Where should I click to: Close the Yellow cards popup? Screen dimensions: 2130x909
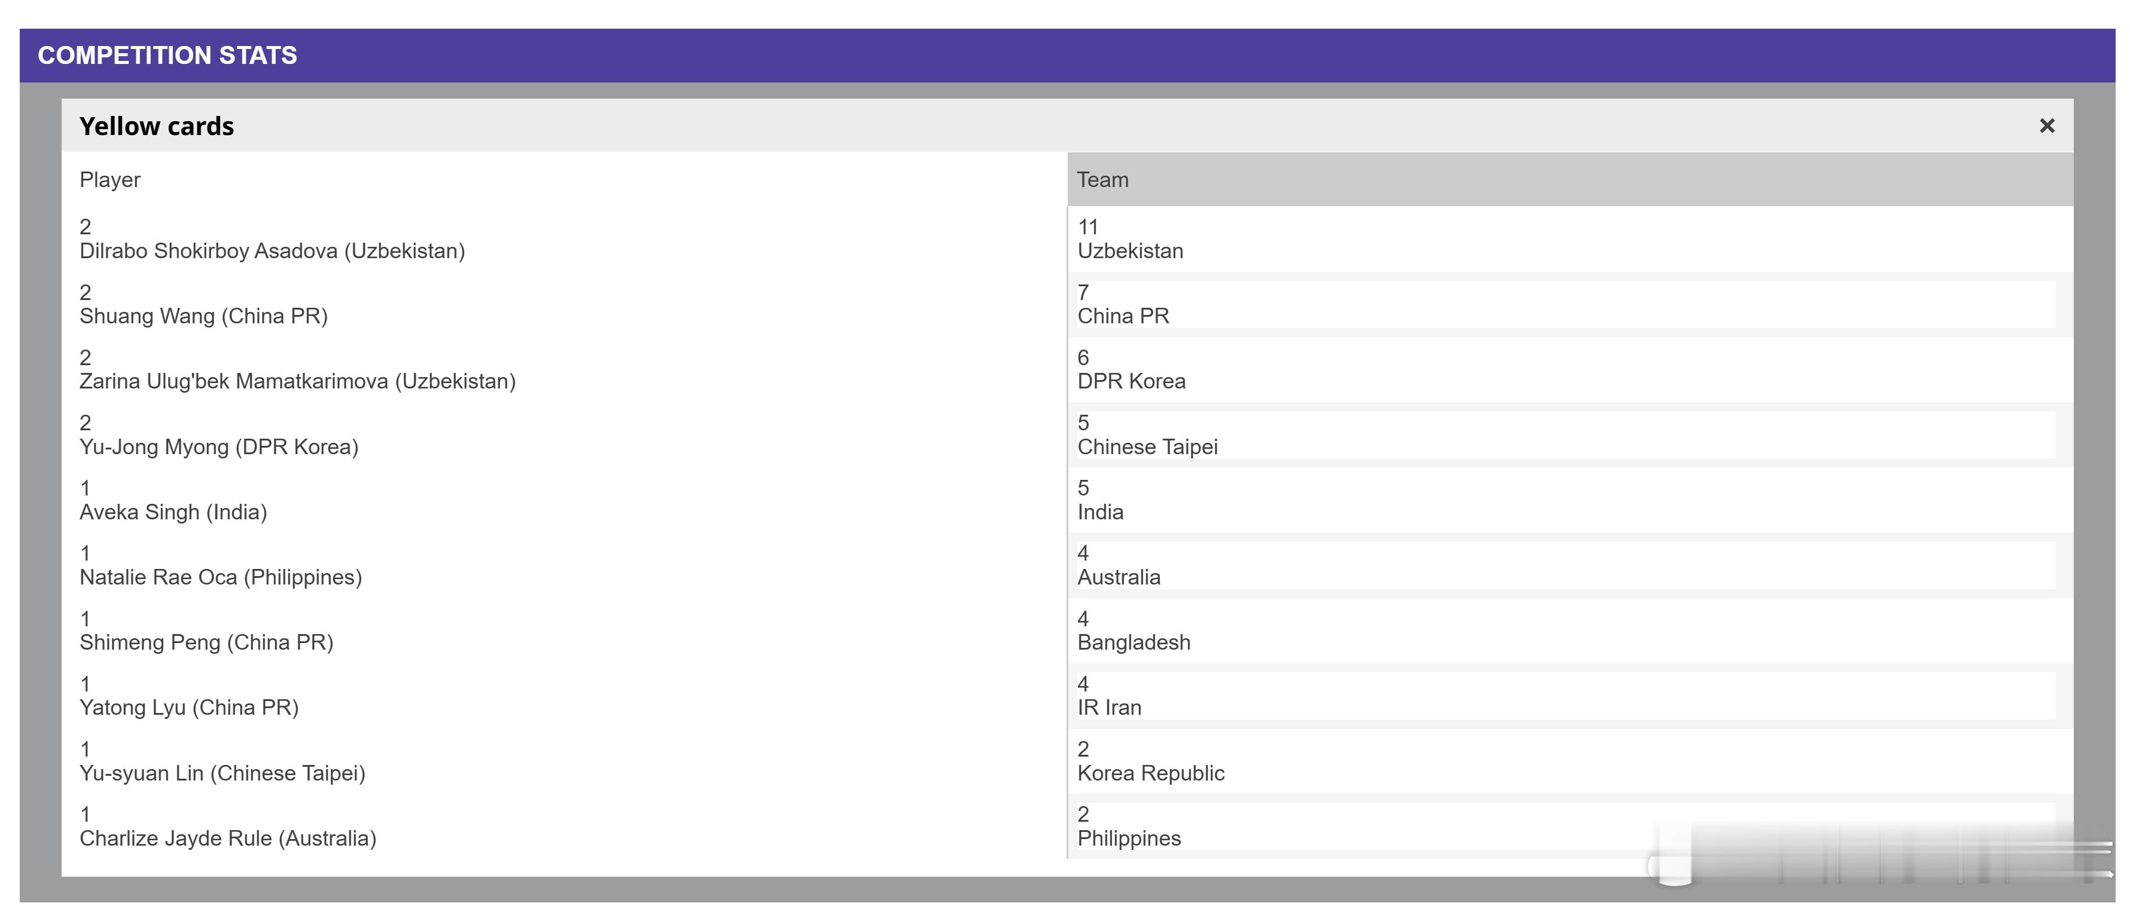click(x=2046, y=126)
